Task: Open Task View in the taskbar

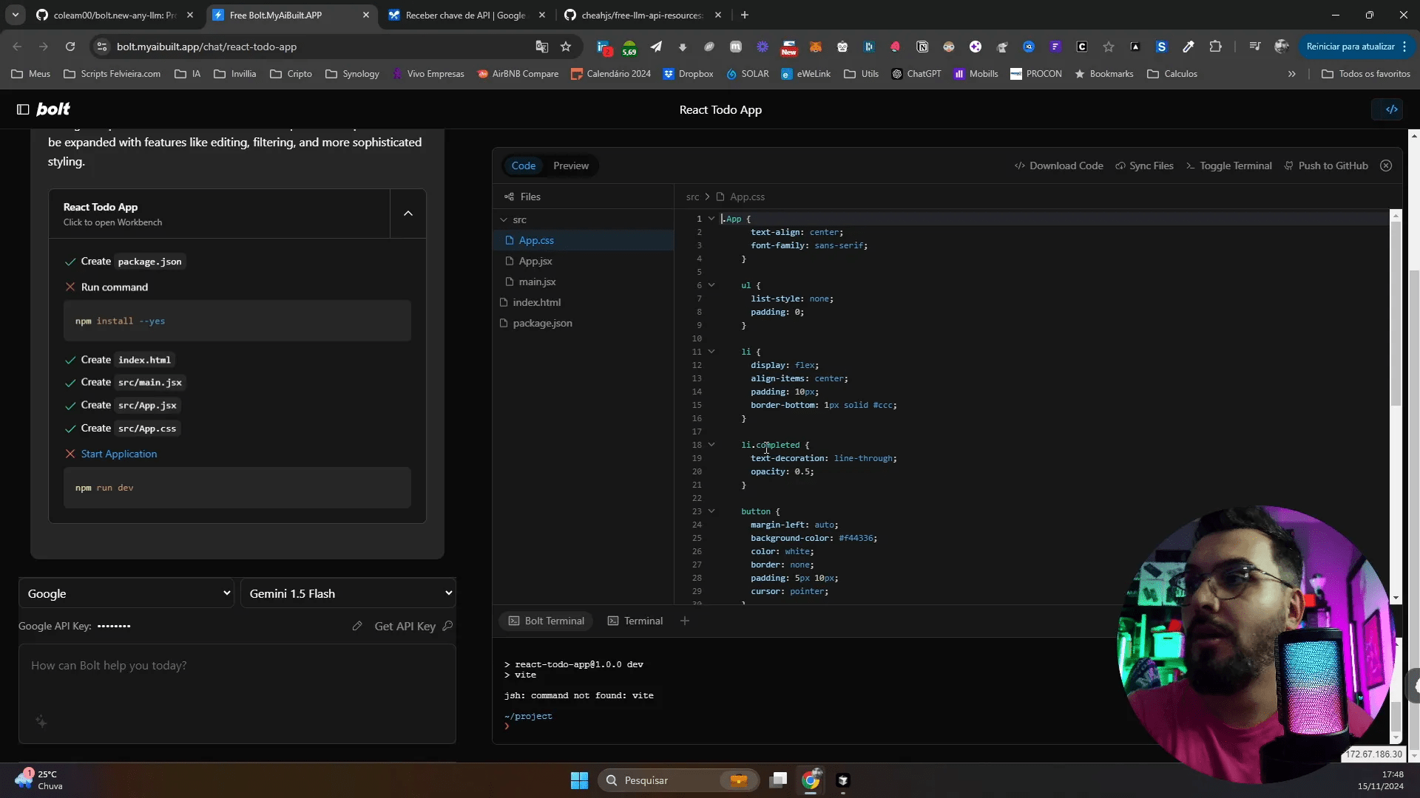Action: tap(778, 780)
